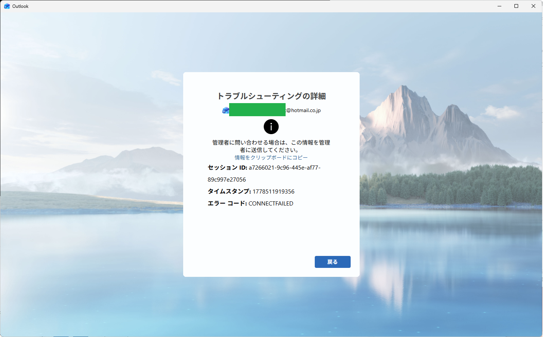Click the エラー コード label
This screenshot has width=551, height=337.
pos(227,203)
